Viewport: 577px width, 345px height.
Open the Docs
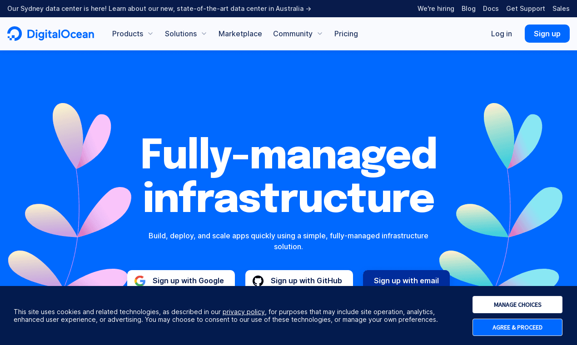coord(491,9)
